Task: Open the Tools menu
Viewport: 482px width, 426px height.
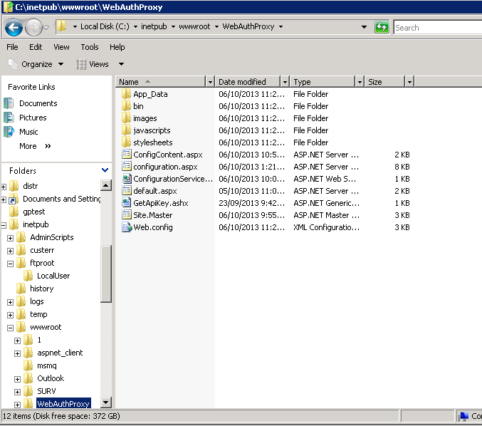Action: coord(90,47)
